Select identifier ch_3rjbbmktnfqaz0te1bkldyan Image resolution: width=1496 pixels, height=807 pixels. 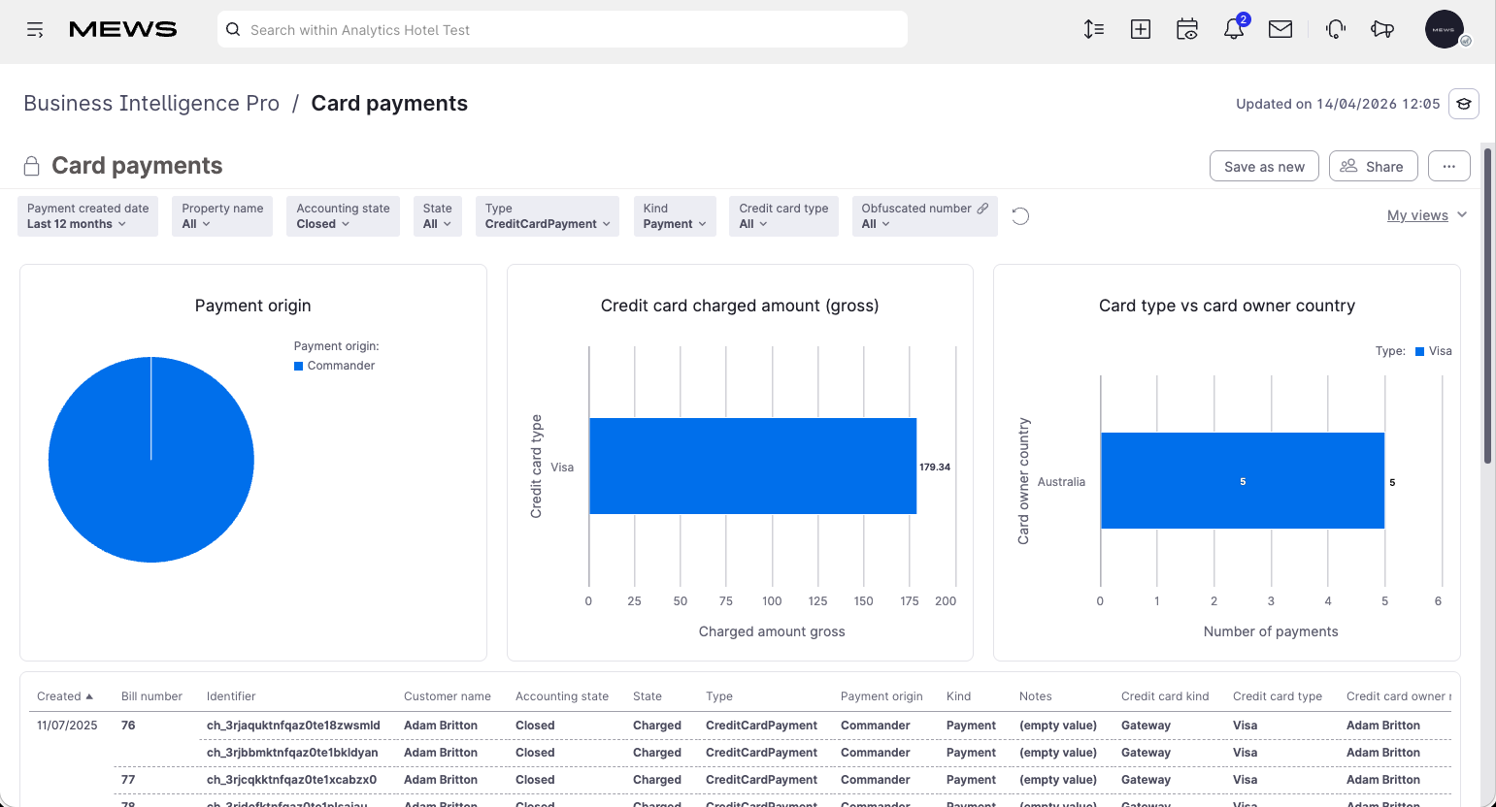click(292, 753)
